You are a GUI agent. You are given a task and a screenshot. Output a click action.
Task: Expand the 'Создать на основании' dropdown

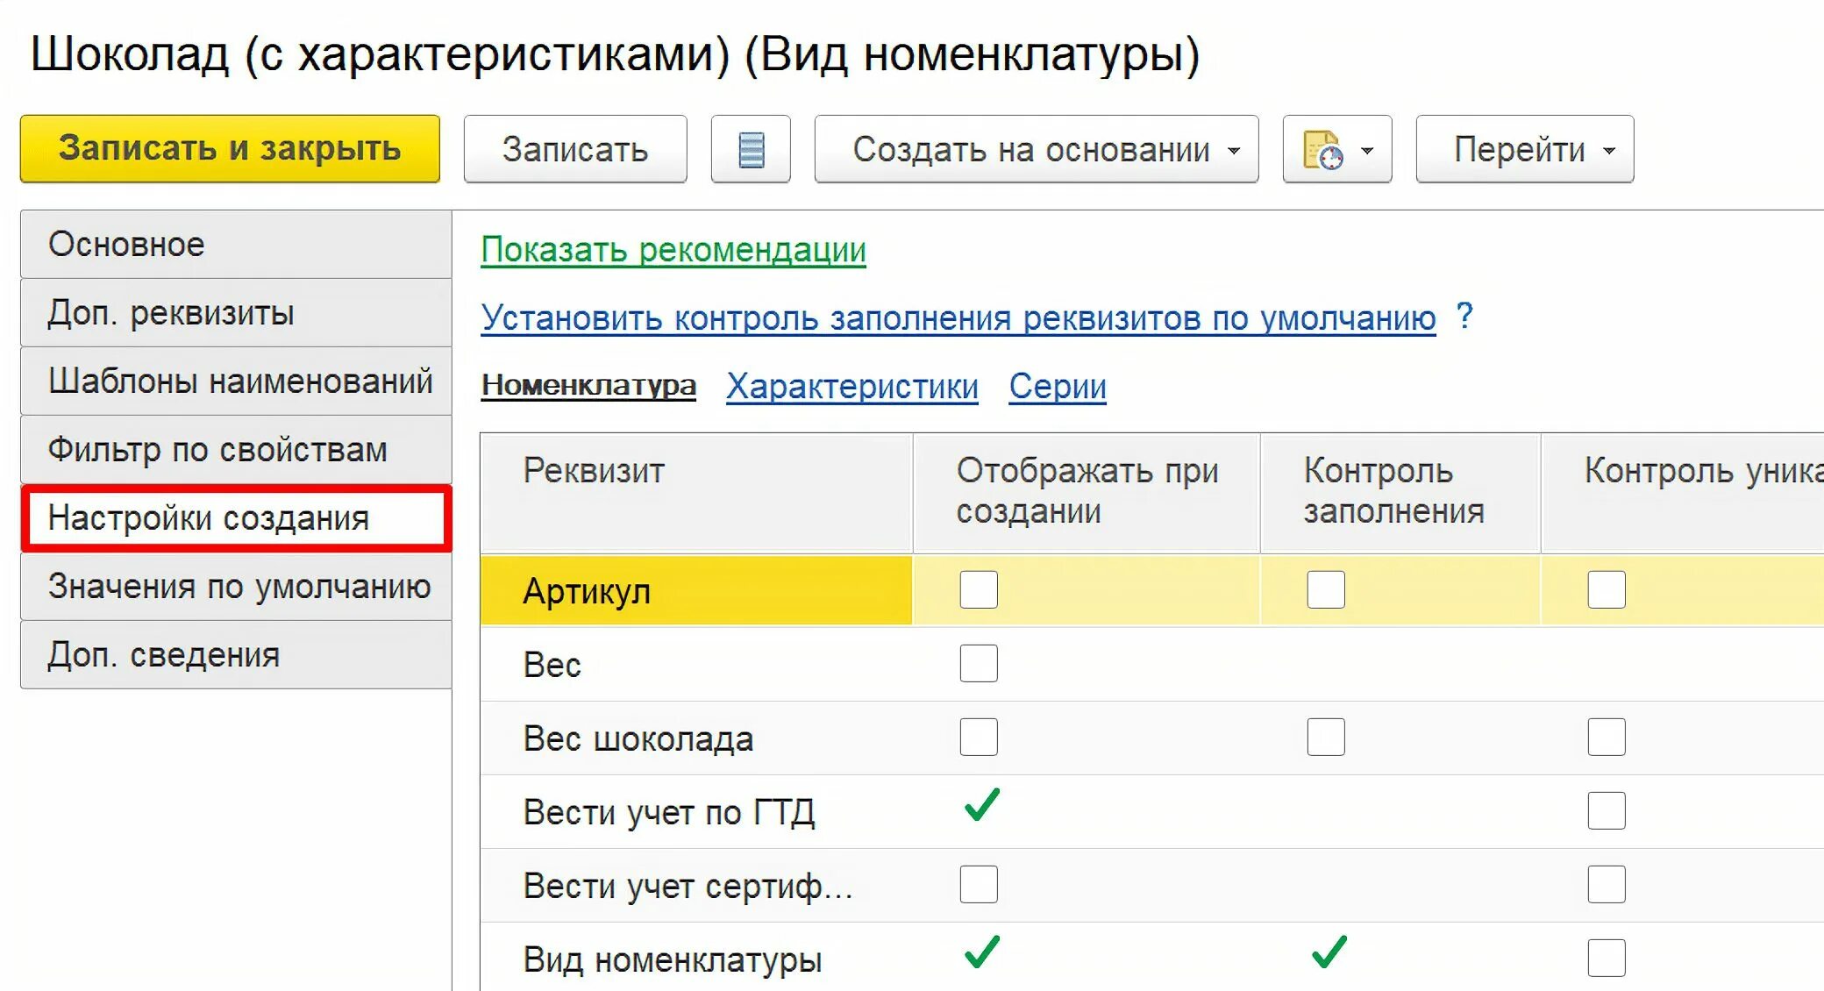point(1036,150)
